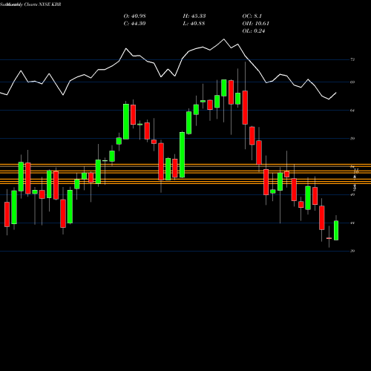
Task: Select the small red doji candle near the end
Action: [x=329, y=238]
